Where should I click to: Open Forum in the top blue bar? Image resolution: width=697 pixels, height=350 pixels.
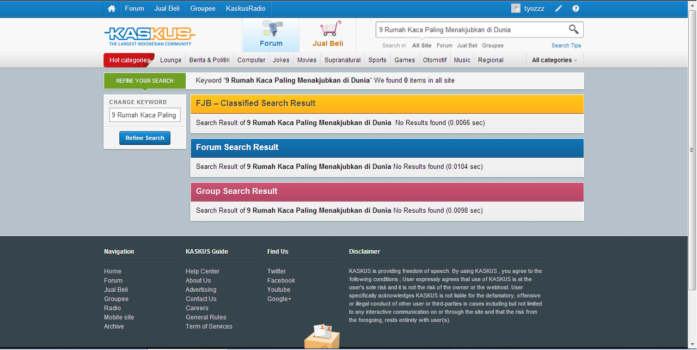click(x=134, y=9)
